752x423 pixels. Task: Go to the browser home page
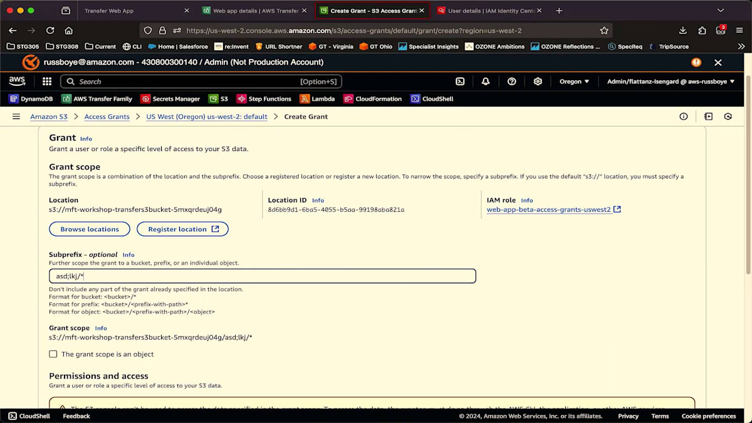tap(69, 30)
